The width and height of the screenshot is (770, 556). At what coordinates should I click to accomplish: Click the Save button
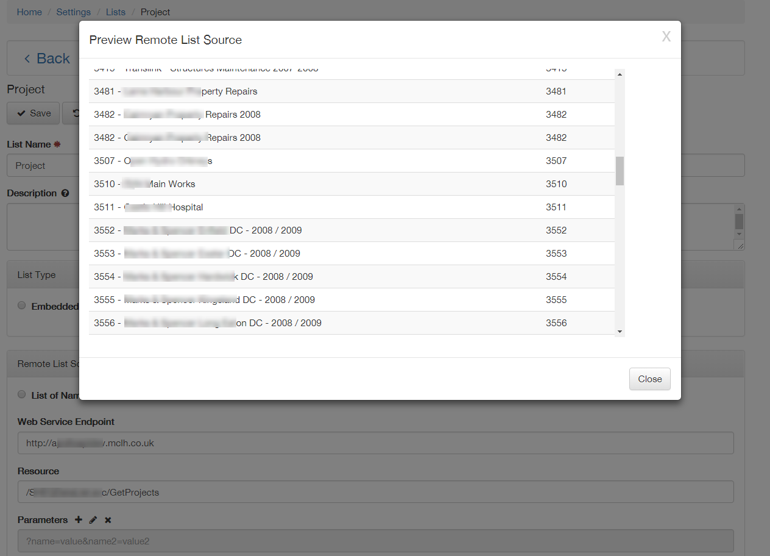tap(34, 113)
